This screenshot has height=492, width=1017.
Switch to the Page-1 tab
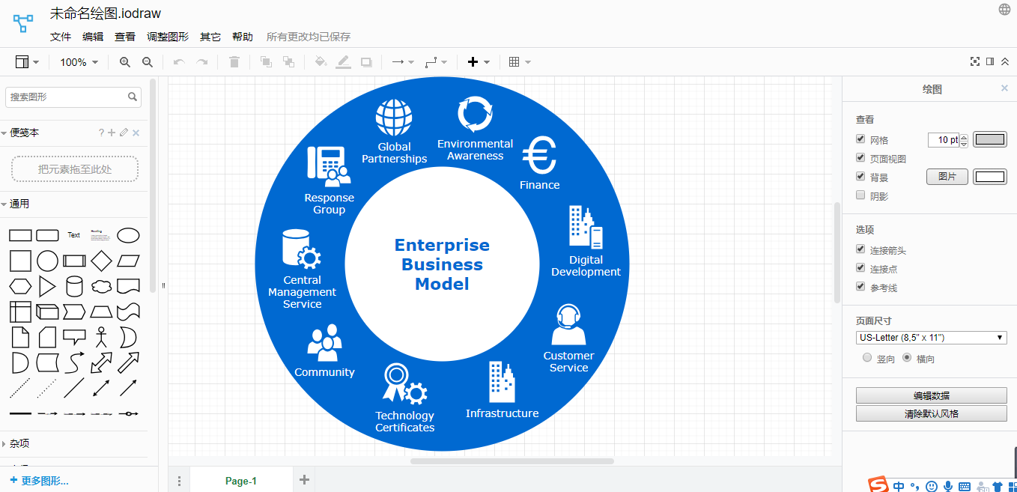[241, 481]
